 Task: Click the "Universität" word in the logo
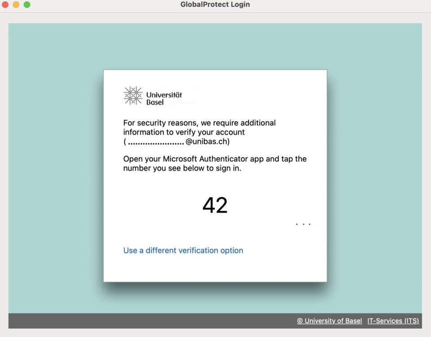click(x=164, y=95)
